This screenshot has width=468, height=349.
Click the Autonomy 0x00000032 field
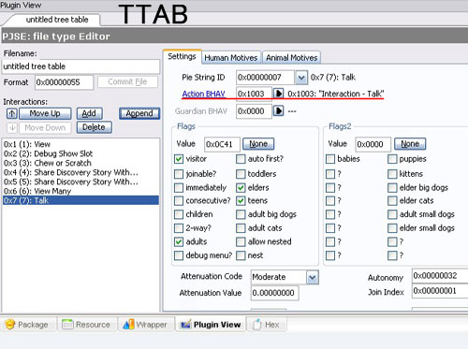point(440,276)
